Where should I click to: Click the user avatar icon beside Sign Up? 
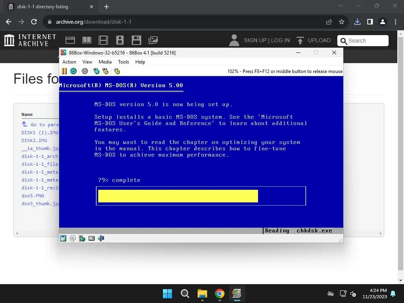pyautogui.click(x=234, y=41)
